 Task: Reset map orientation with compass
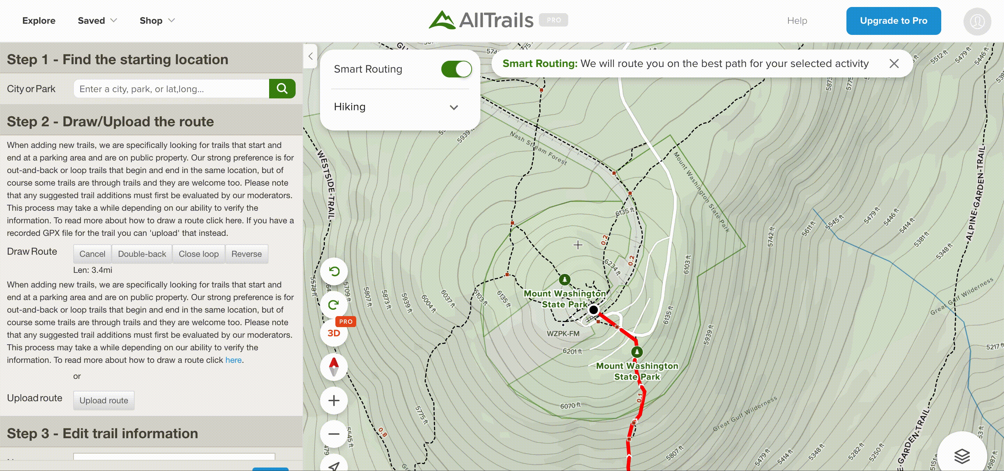pos(334,367)
